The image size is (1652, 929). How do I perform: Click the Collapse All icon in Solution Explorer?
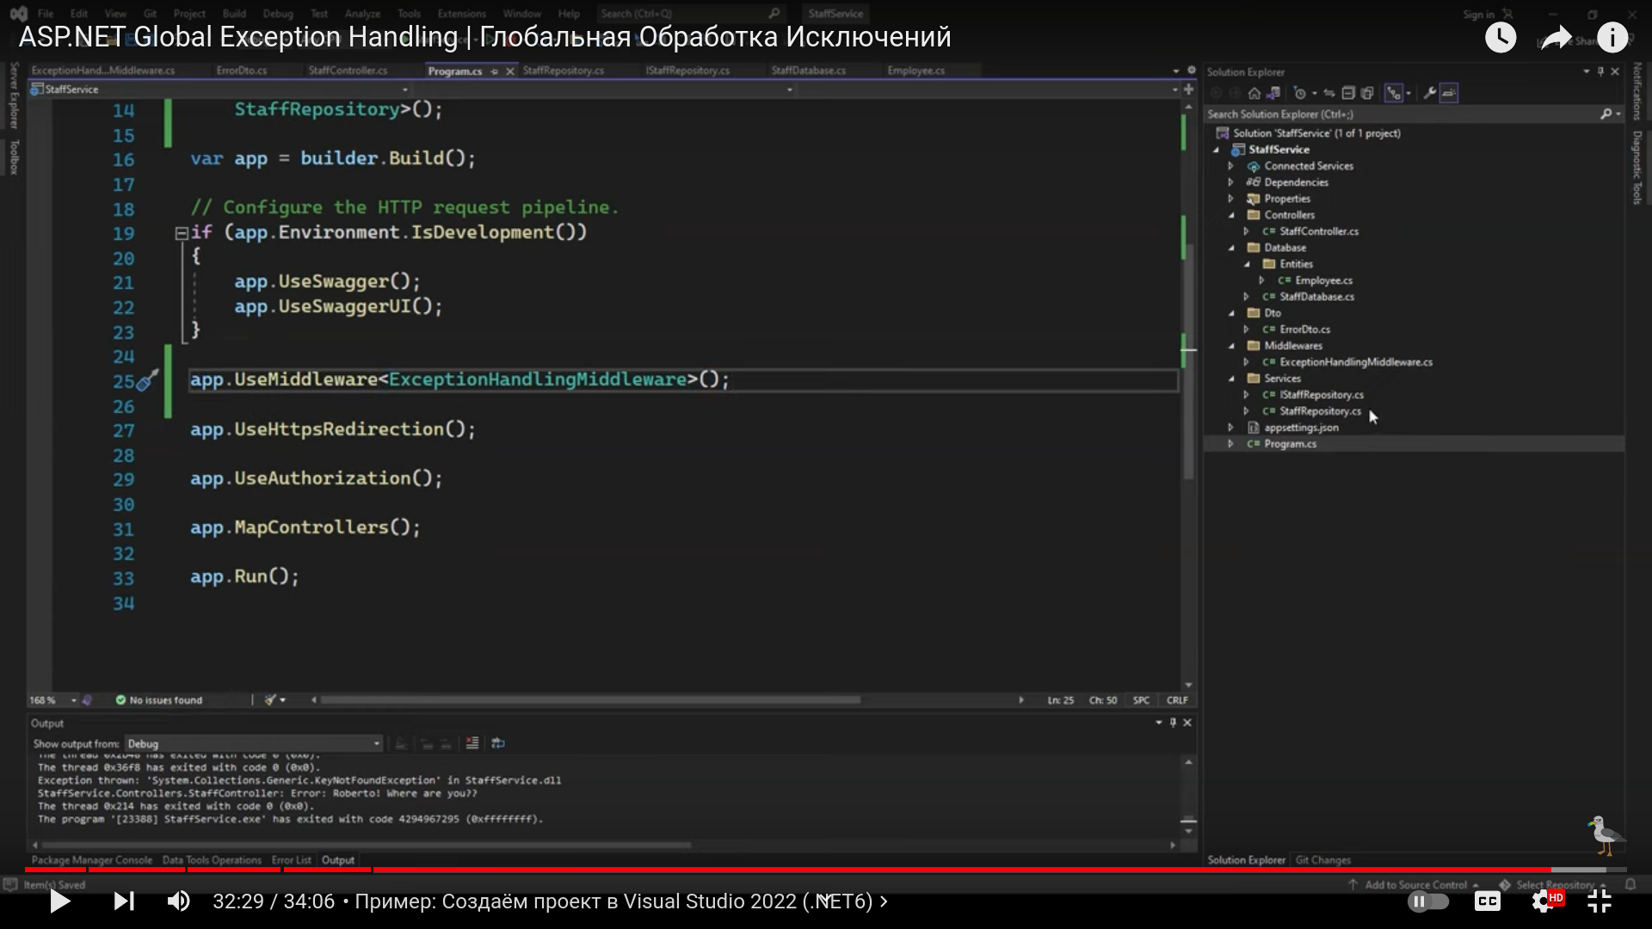pyautogui.click(x=1348, y=92)
